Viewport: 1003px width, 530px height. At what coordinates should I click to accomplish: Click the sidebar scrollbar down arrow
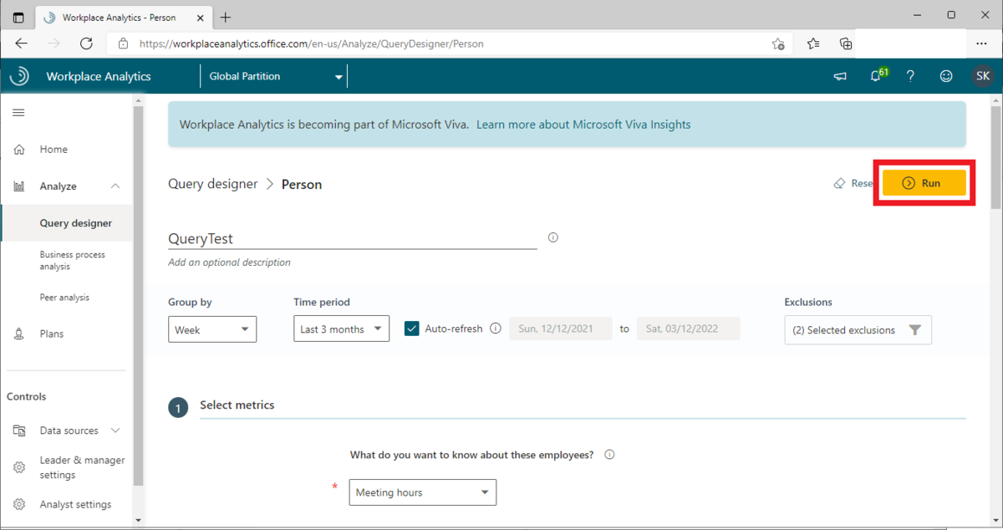(139, 520)
